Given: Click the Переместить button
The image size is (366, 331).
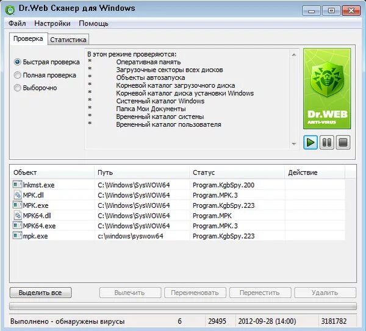Looking at the screenshot, I should click(260, 293).
